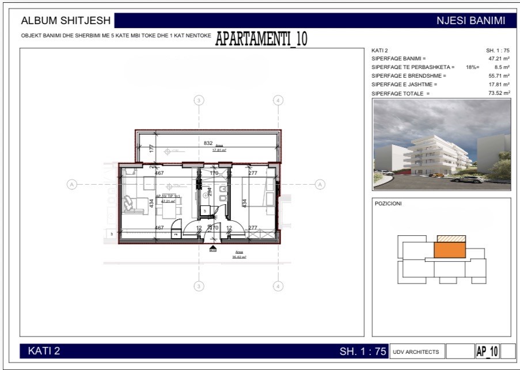Open the building exterior render image

pos(441,144)
